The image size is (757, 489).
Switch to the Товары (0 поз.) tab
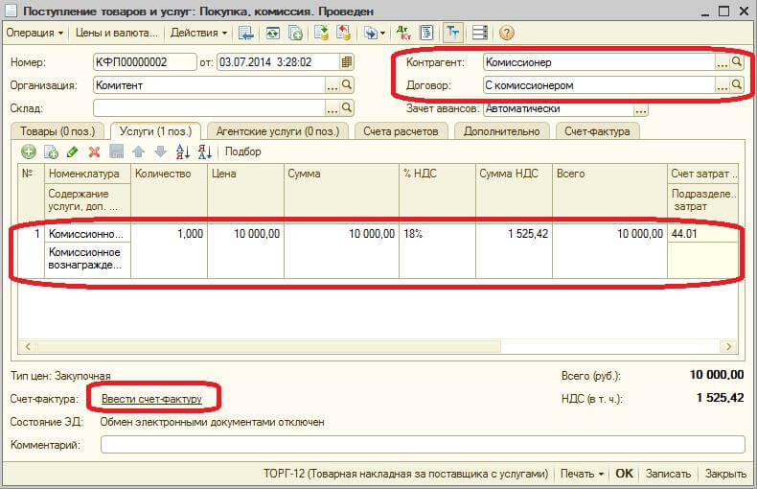[x=56, y=130]
